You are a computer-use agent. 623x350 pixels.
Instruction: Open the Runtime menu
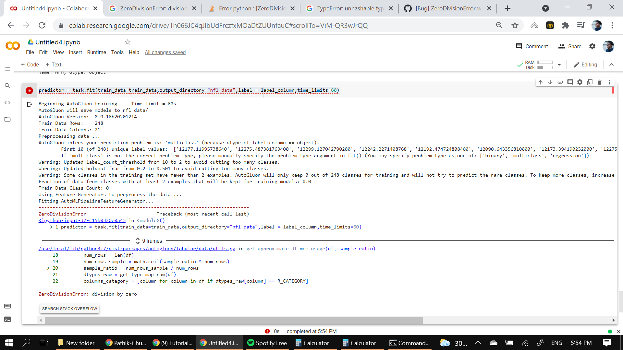click(96, 52)
